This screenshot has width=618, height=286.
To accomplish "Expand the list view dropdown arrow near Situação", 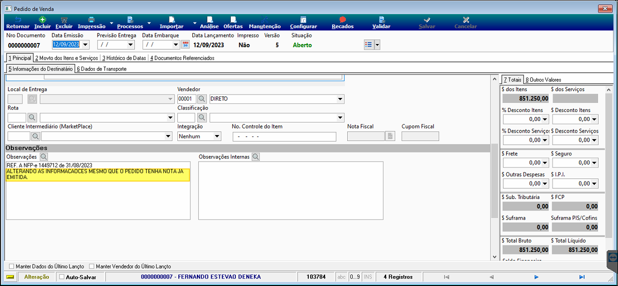I will [377, 44].
